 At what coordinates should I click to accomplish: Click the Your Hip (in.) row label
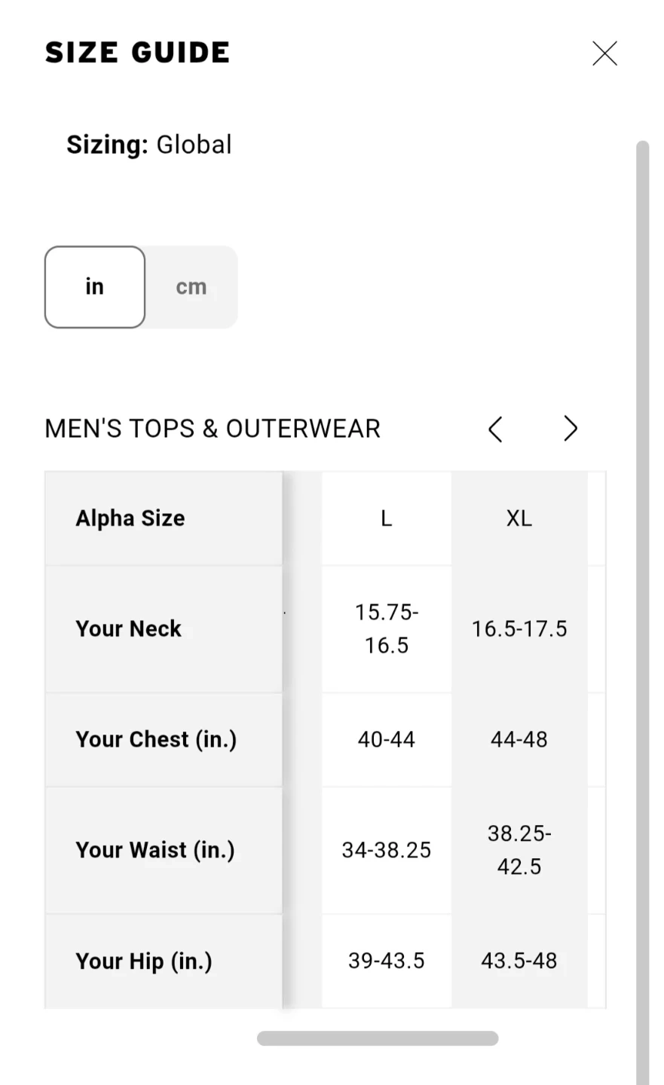144,961
